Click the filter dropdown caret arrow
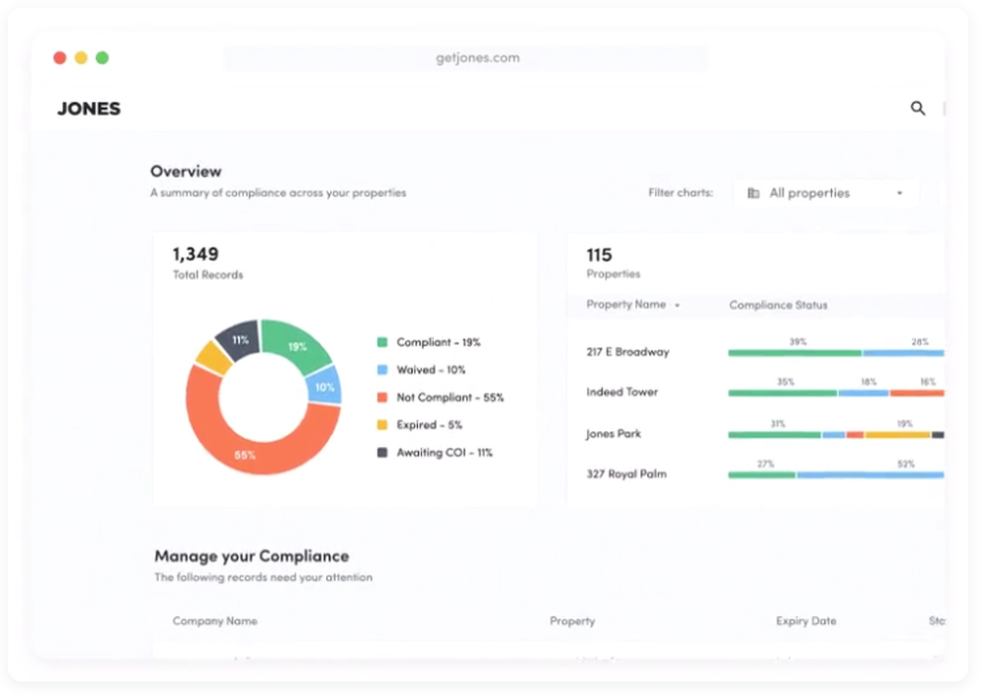 [900, 193]
